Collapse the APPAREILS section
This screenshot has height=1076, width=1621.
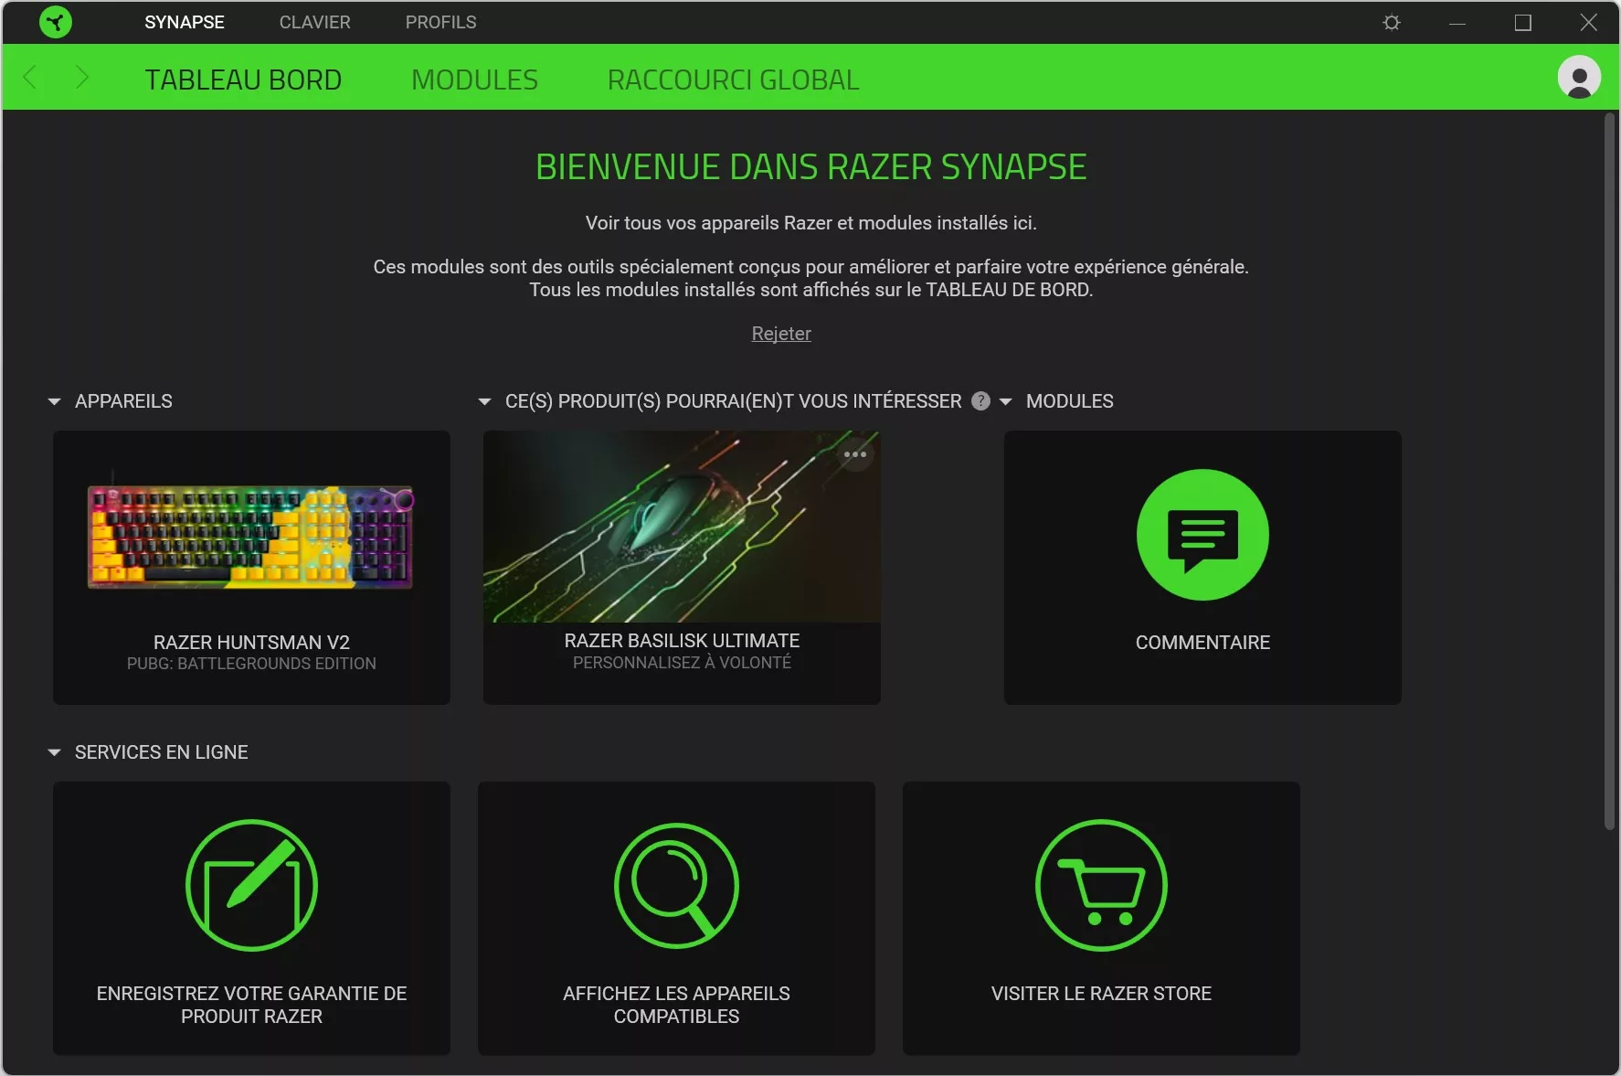click(54, 401)
